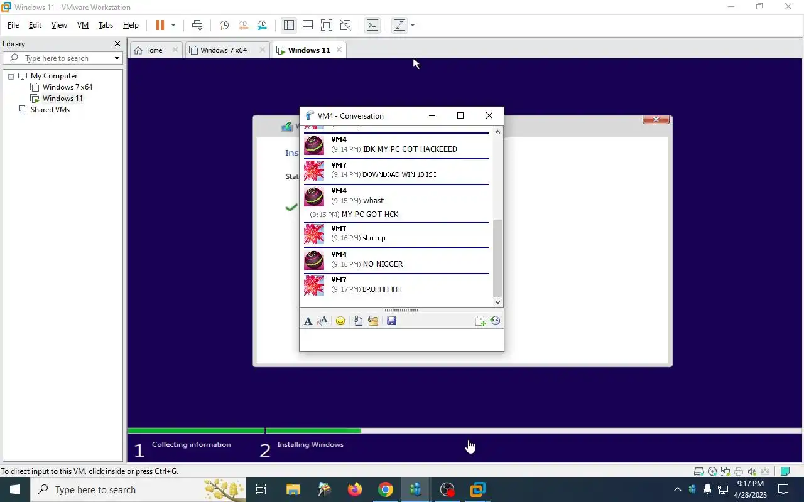
Task: Select Windows 7 x64 in the library tree
Action: click(67, 87)
